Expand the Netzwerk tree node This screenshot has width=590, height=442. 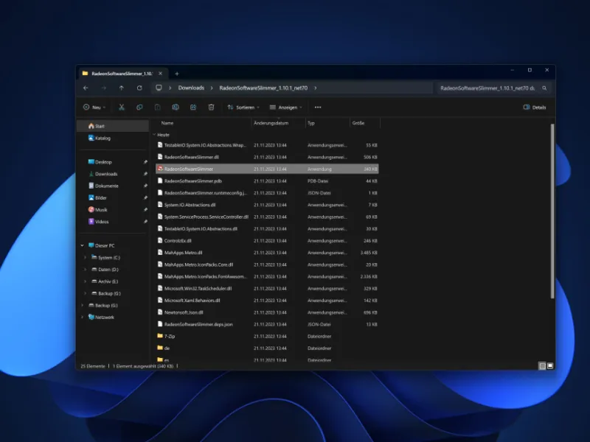click(82, 318)
